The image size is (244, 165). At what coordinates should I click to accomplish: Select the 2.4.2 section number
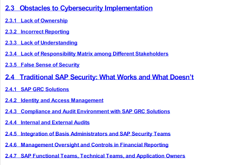click(11, 101)
